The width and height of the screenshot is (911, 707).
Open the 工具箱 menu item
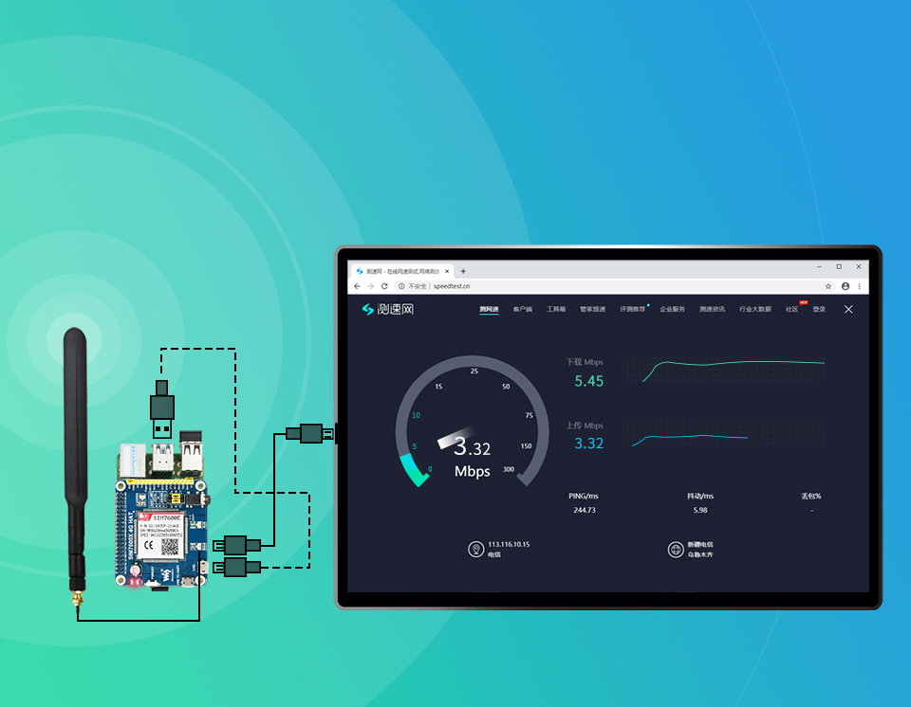(x=556, y=309)
